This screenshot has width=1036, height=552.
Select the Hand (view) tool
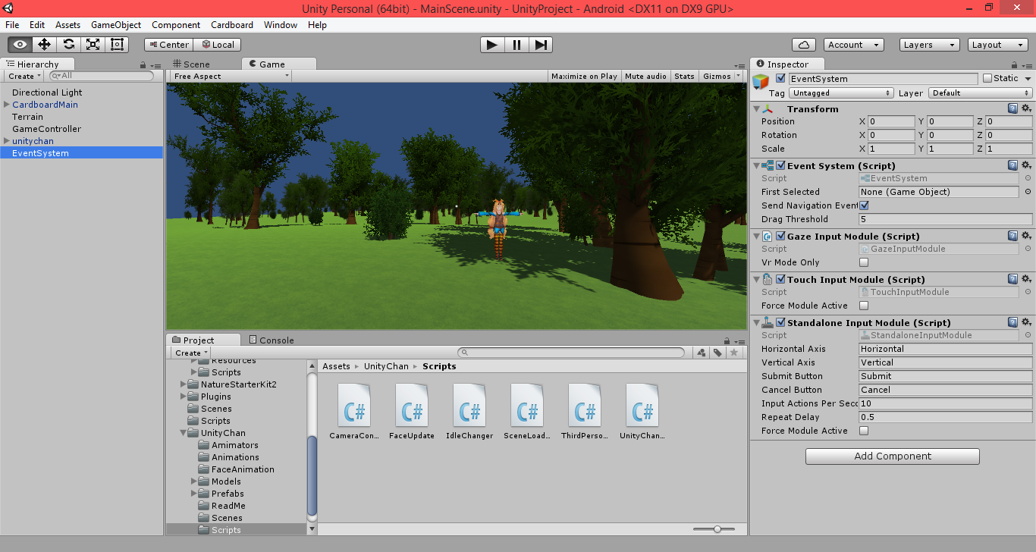20,45
